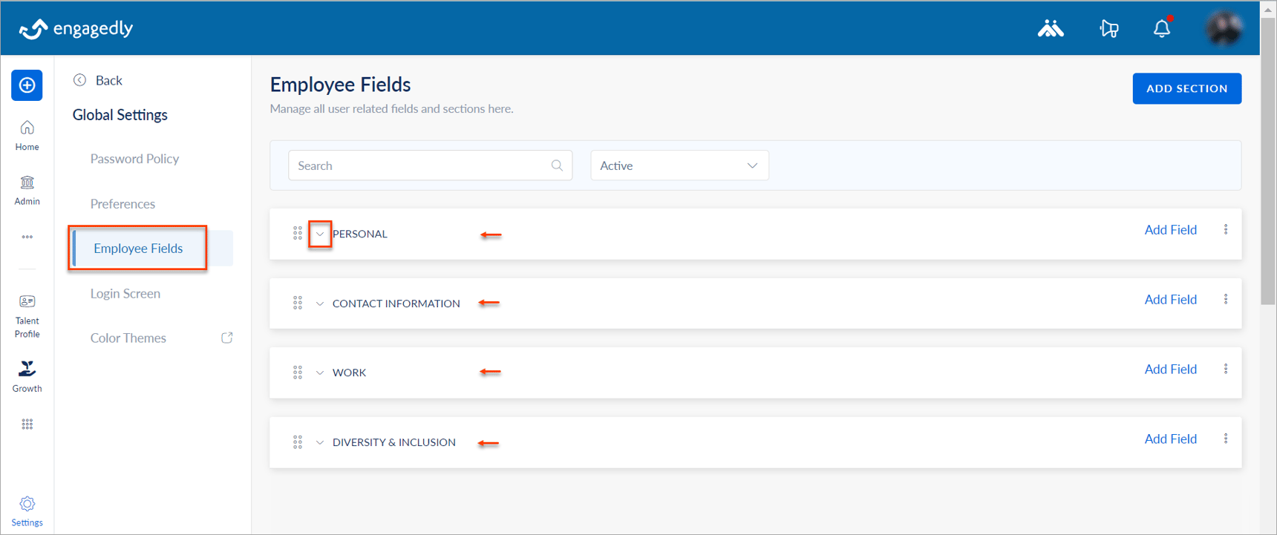Open the Growth module icon
The image size is (1277, 535).
coord(27,376)
